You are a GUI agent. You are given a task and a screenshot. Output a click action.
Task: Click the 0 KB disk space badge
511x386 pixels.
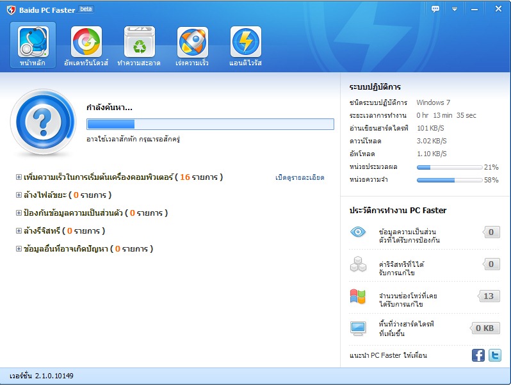pos(486,328)
